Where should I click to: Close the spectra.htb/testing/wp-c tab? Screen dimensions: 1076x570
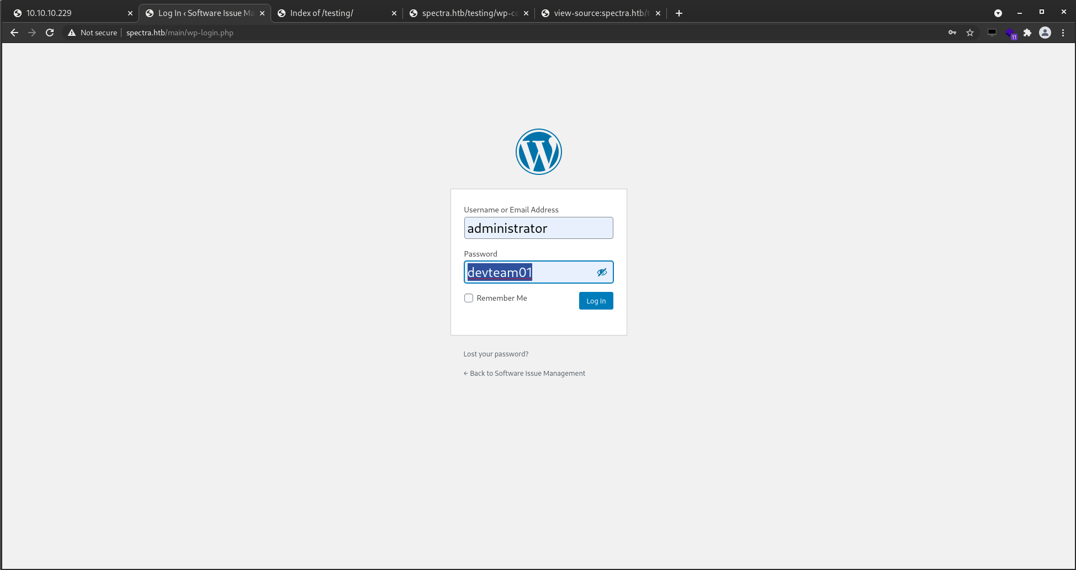[526, 13]
